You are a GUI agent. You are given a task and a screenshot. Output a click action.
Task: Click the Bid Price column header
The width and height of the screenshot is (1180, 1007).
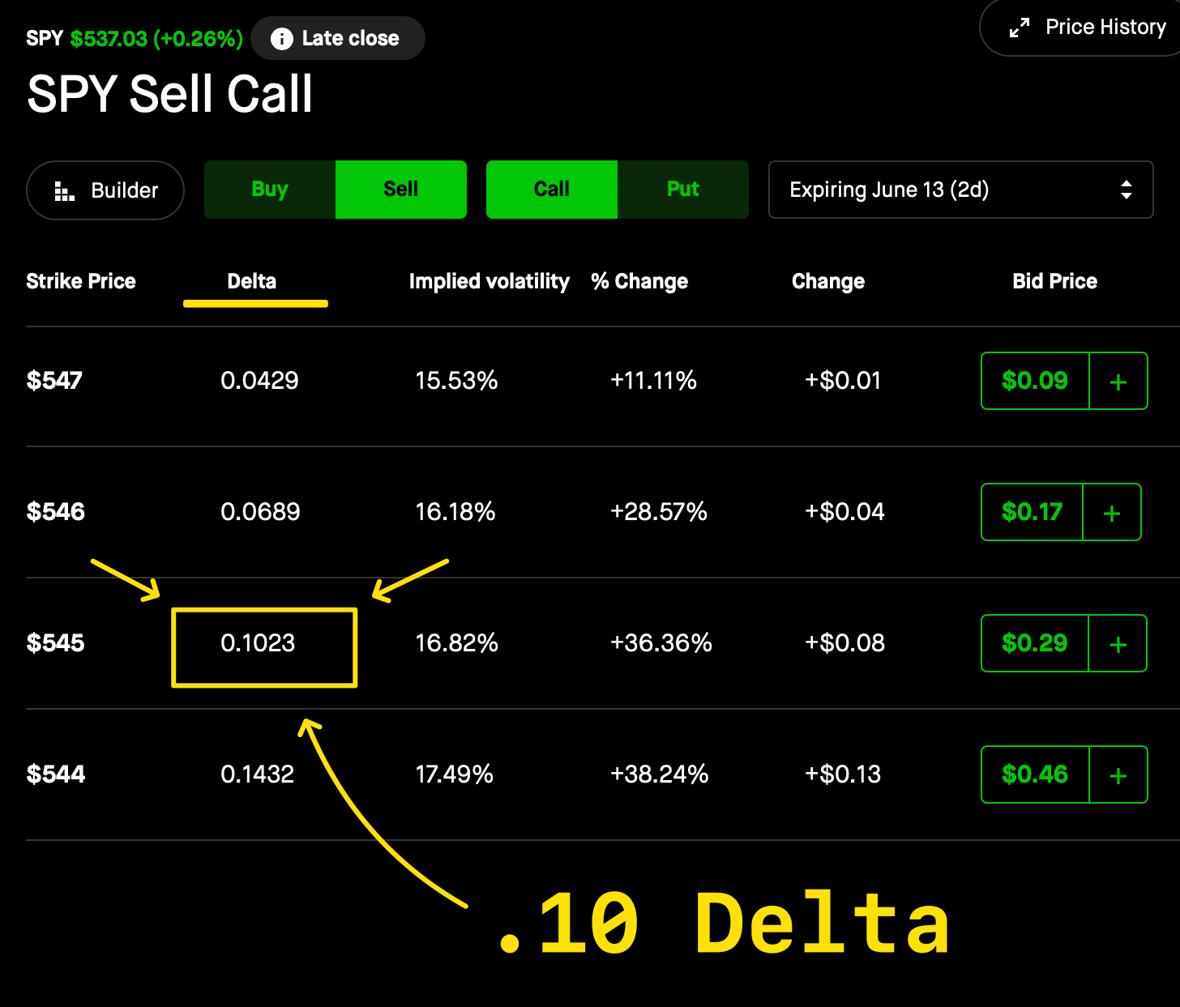coord(1054,281)
